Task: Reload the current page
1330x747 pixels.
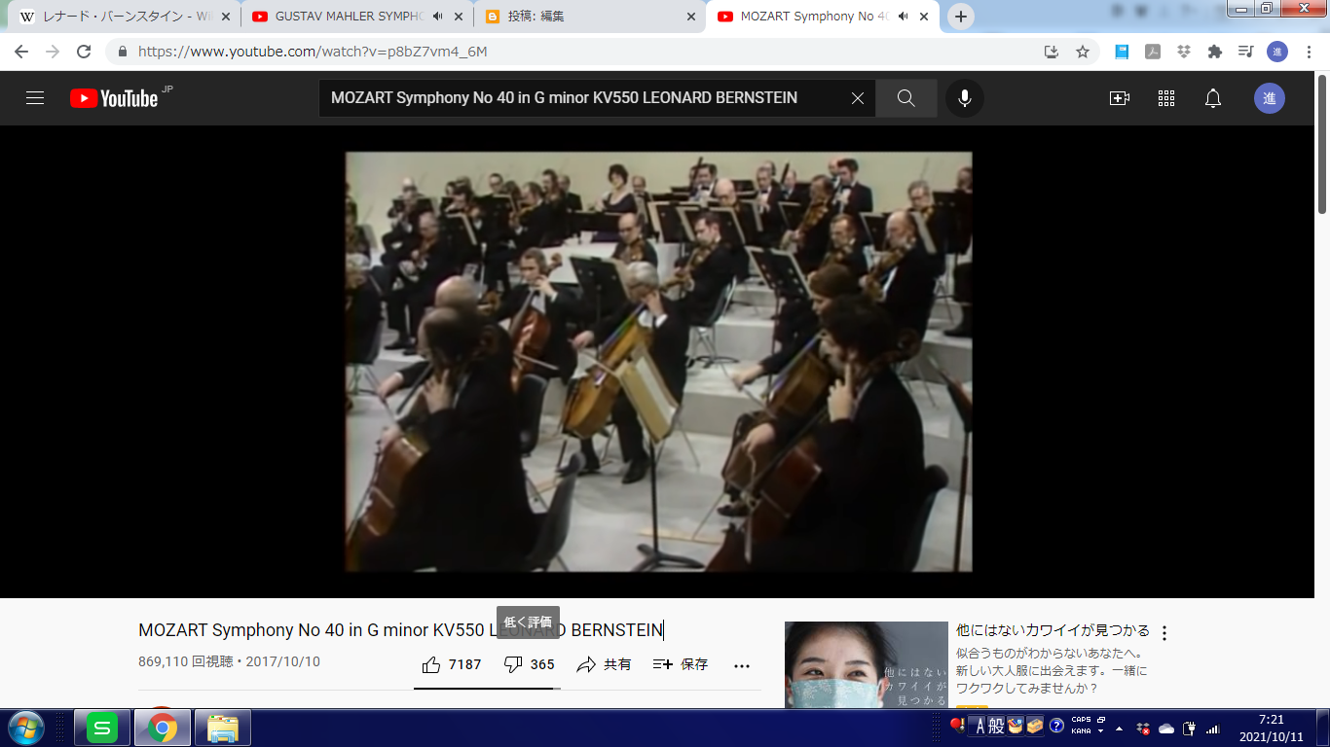Action: tap(84, 52)
